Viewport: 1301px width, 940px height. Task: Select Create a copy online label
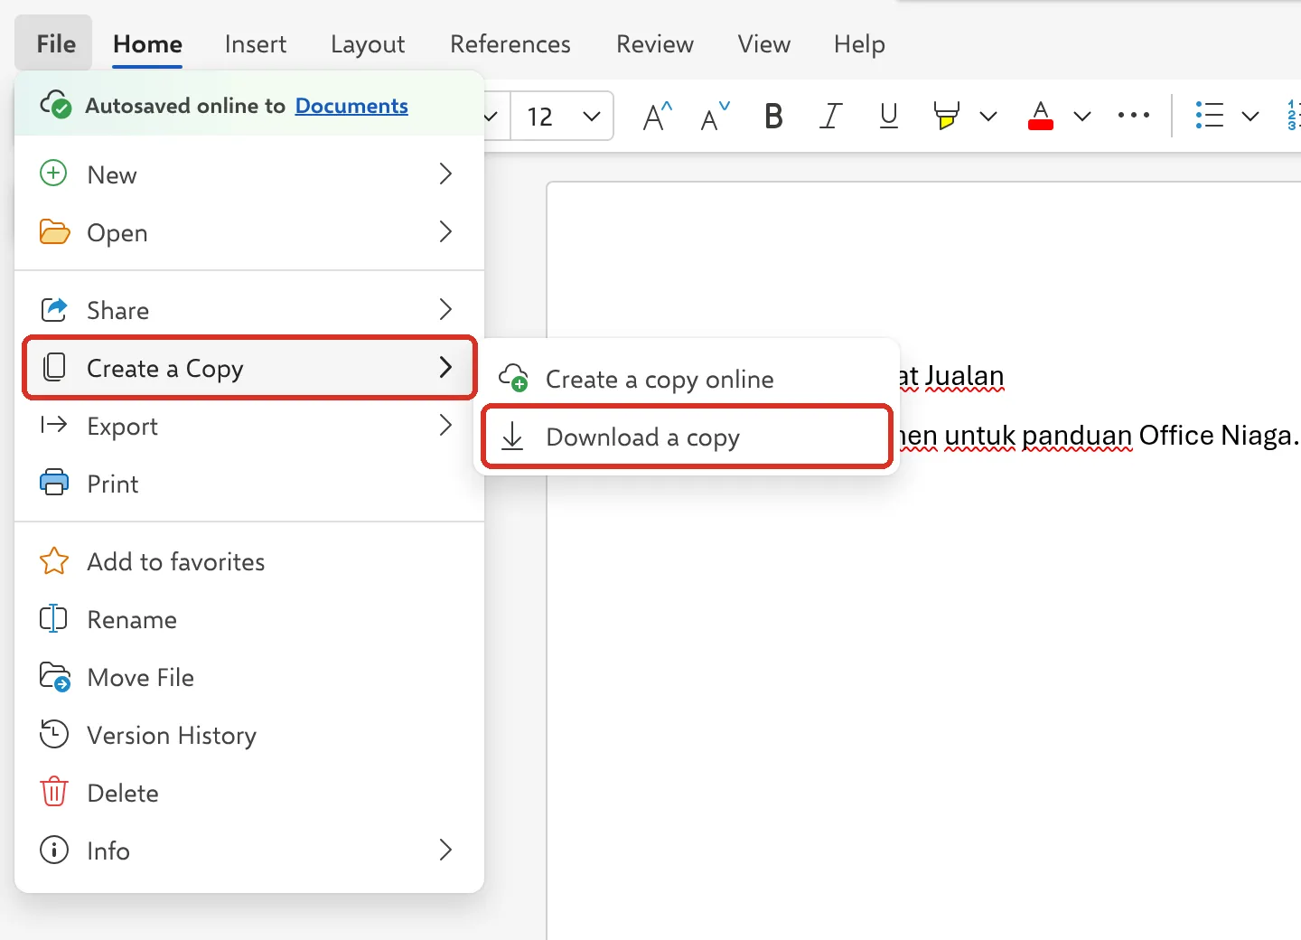point(660,380)
